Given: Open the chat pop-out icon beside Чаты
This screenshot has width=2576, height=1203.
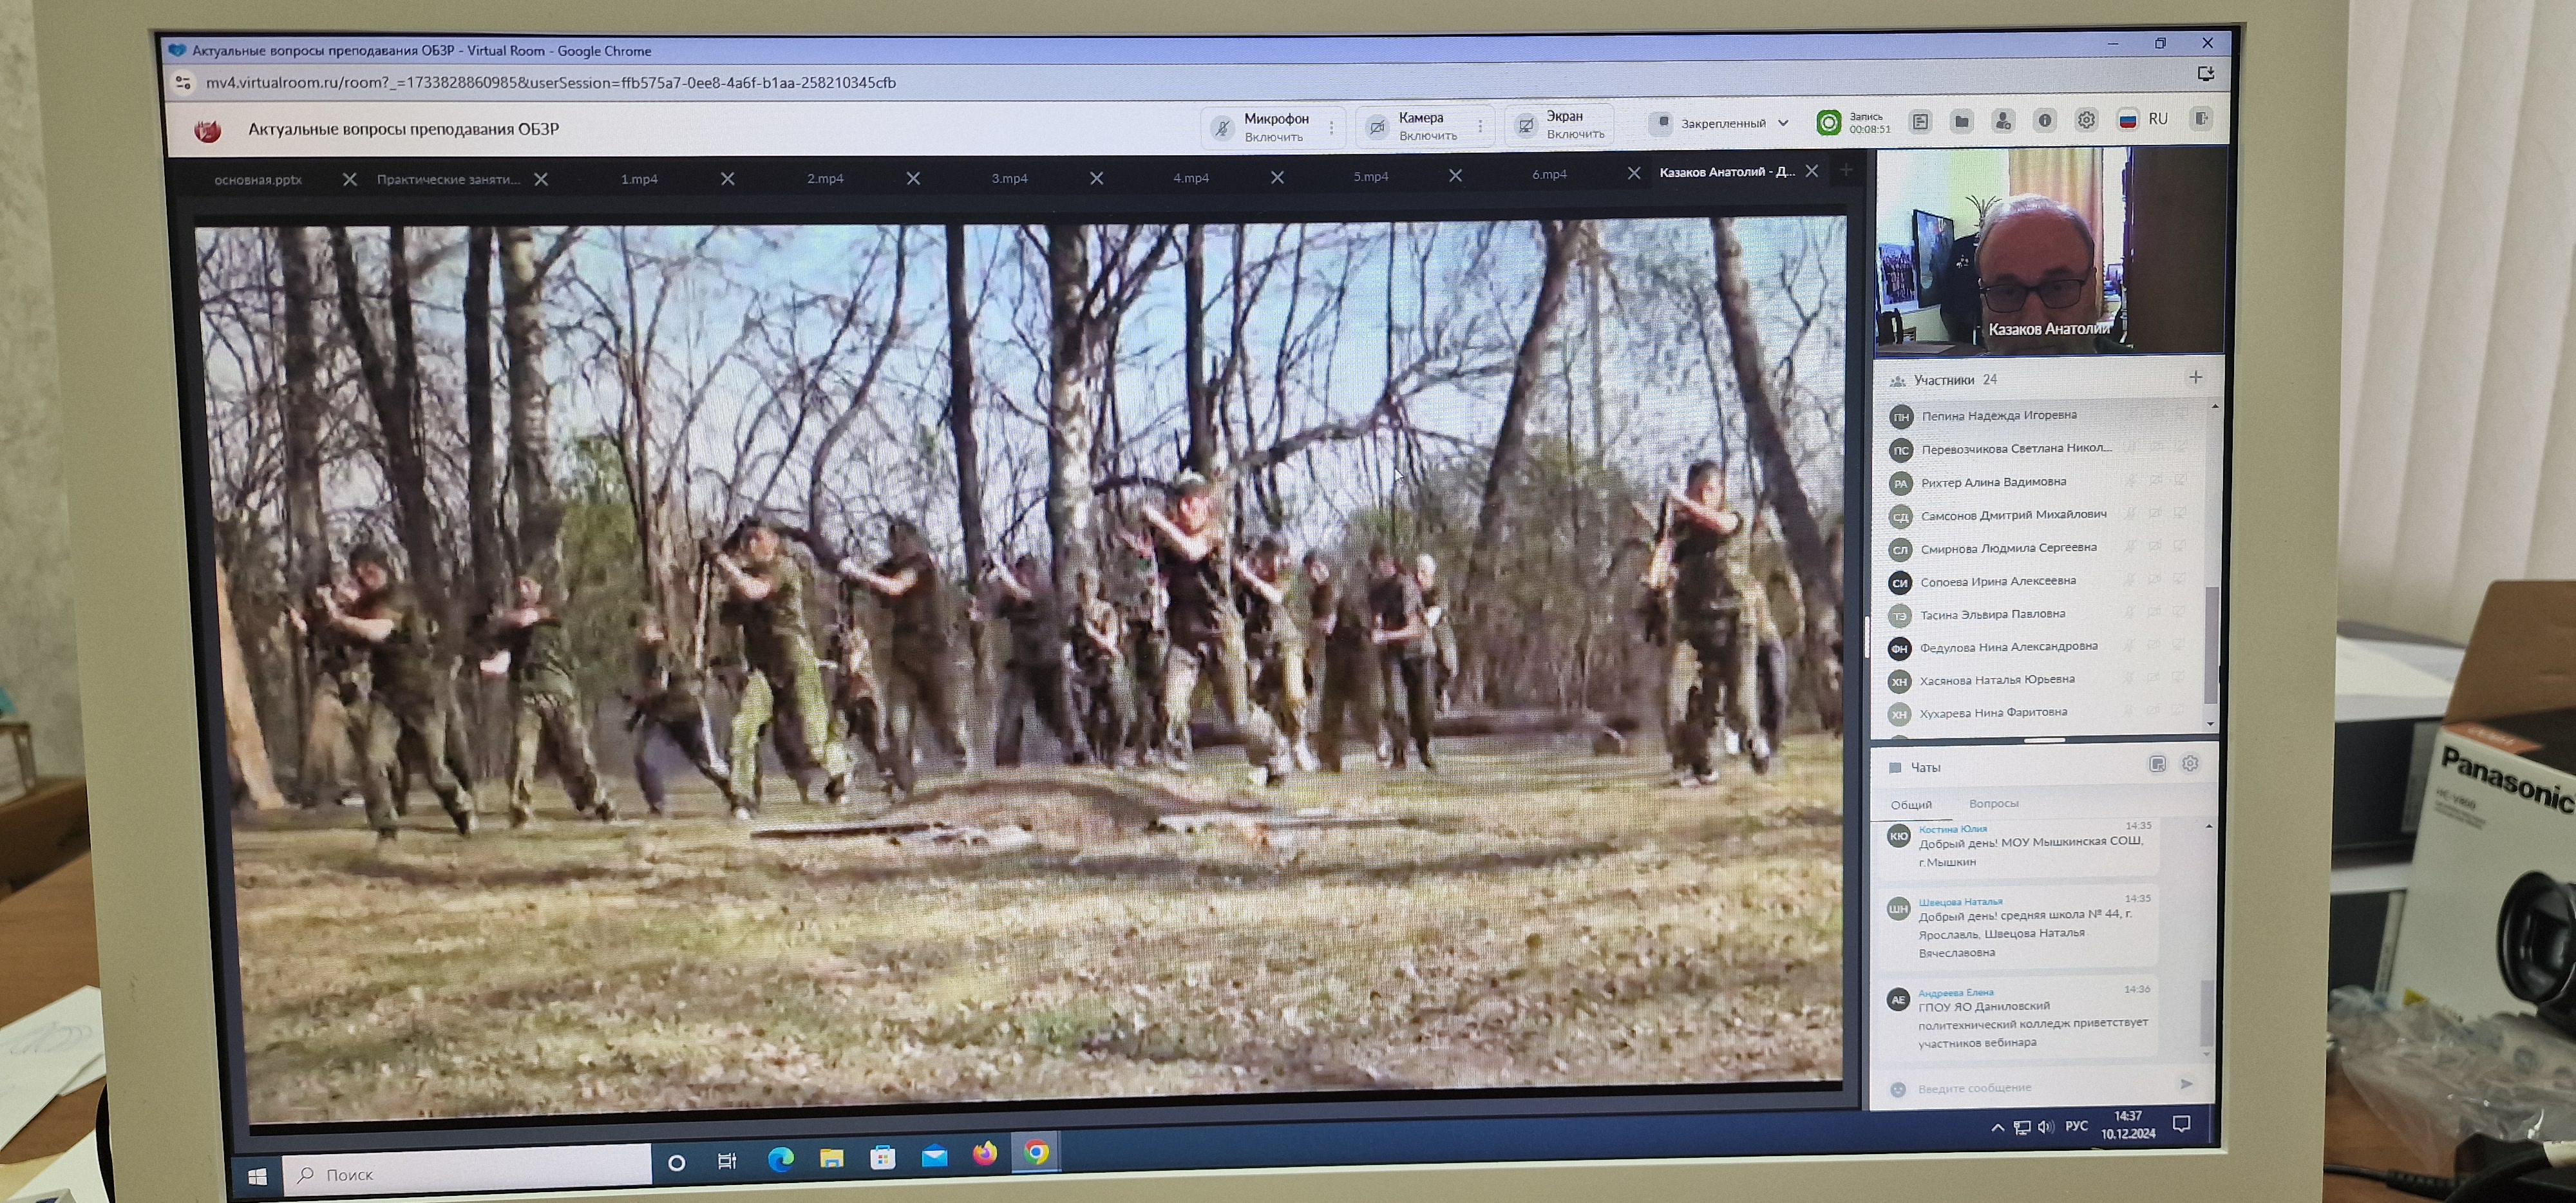Looking at the screenshot, I should [2157, 764].
